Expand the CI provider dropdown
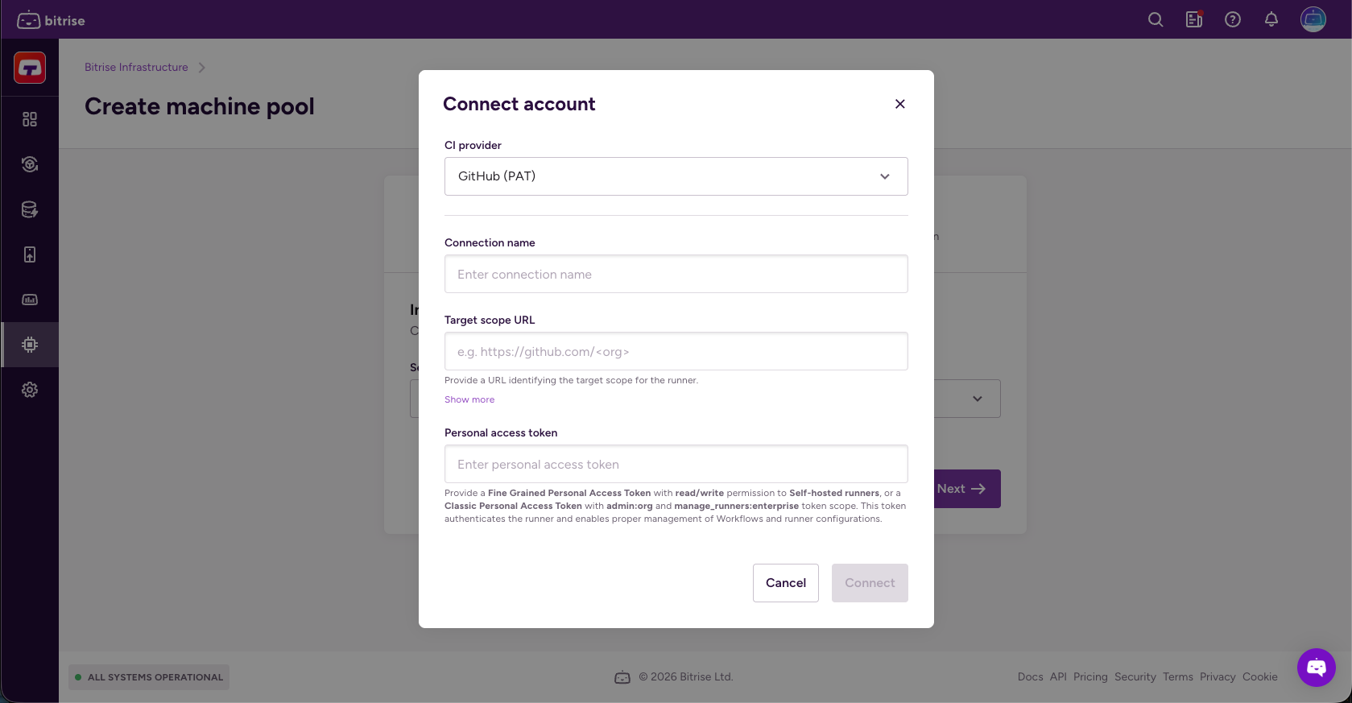 tap(676, 176)
